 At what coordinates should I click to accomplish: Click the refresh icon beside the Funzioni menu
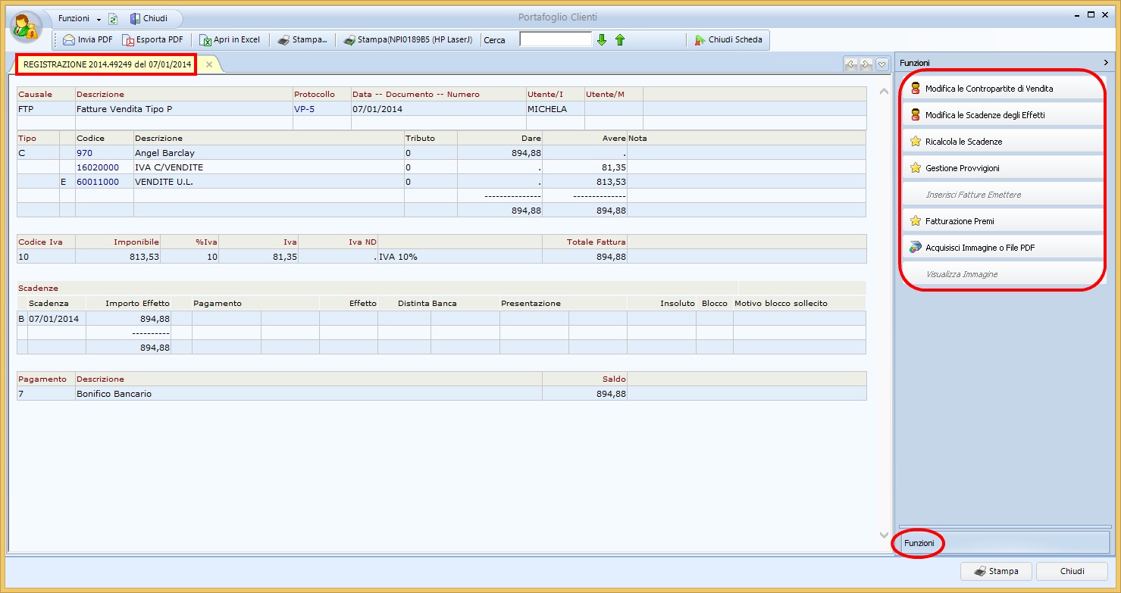pos(113,19)
